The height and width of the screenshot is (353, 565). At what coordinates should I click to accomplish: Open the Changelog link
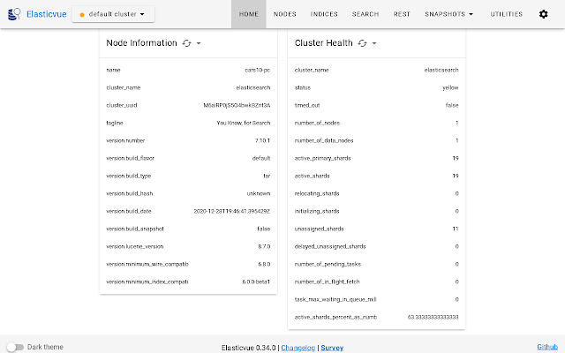click(298, 348)
